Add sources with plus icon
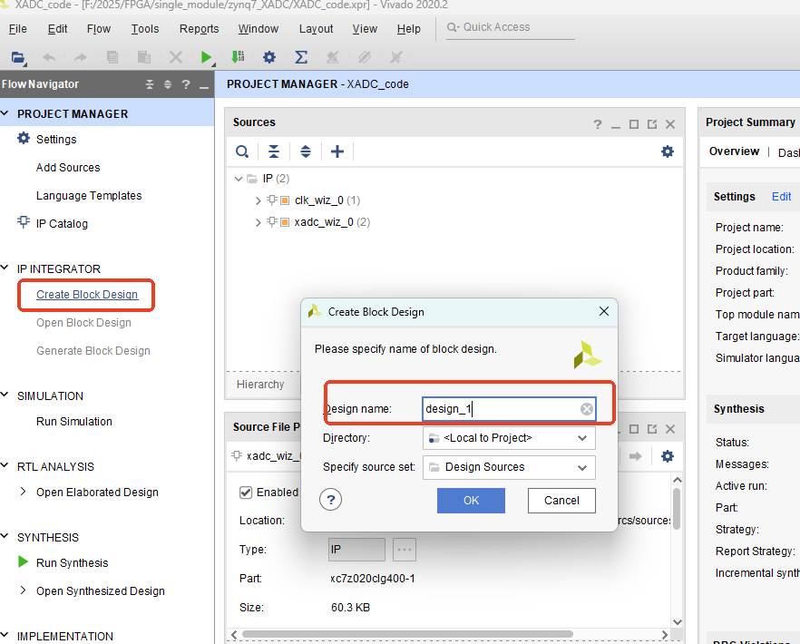This screenshot has height=644, width=800. [x=337, y=151]
